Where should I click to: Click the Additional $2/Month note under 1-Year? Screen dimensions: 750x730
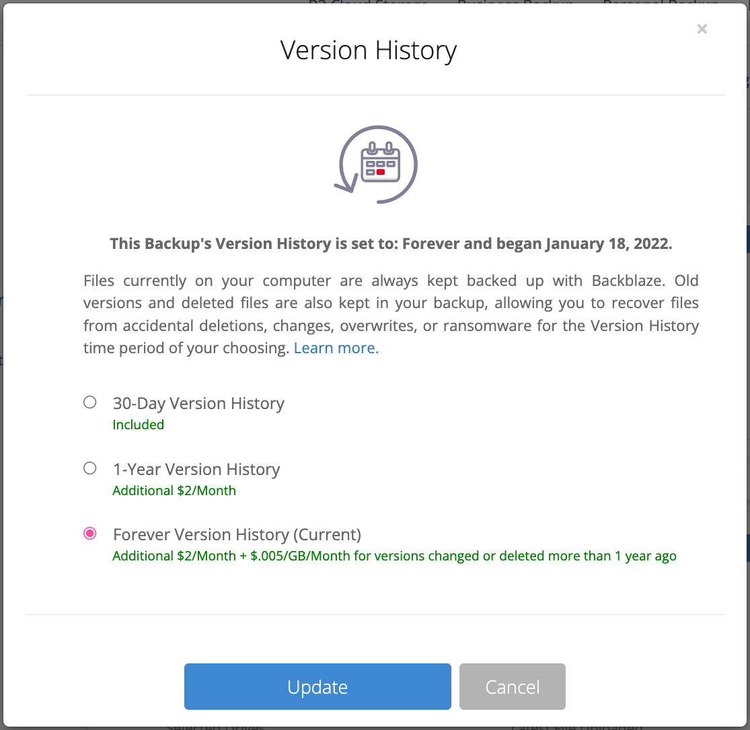[x=174, y=490]
